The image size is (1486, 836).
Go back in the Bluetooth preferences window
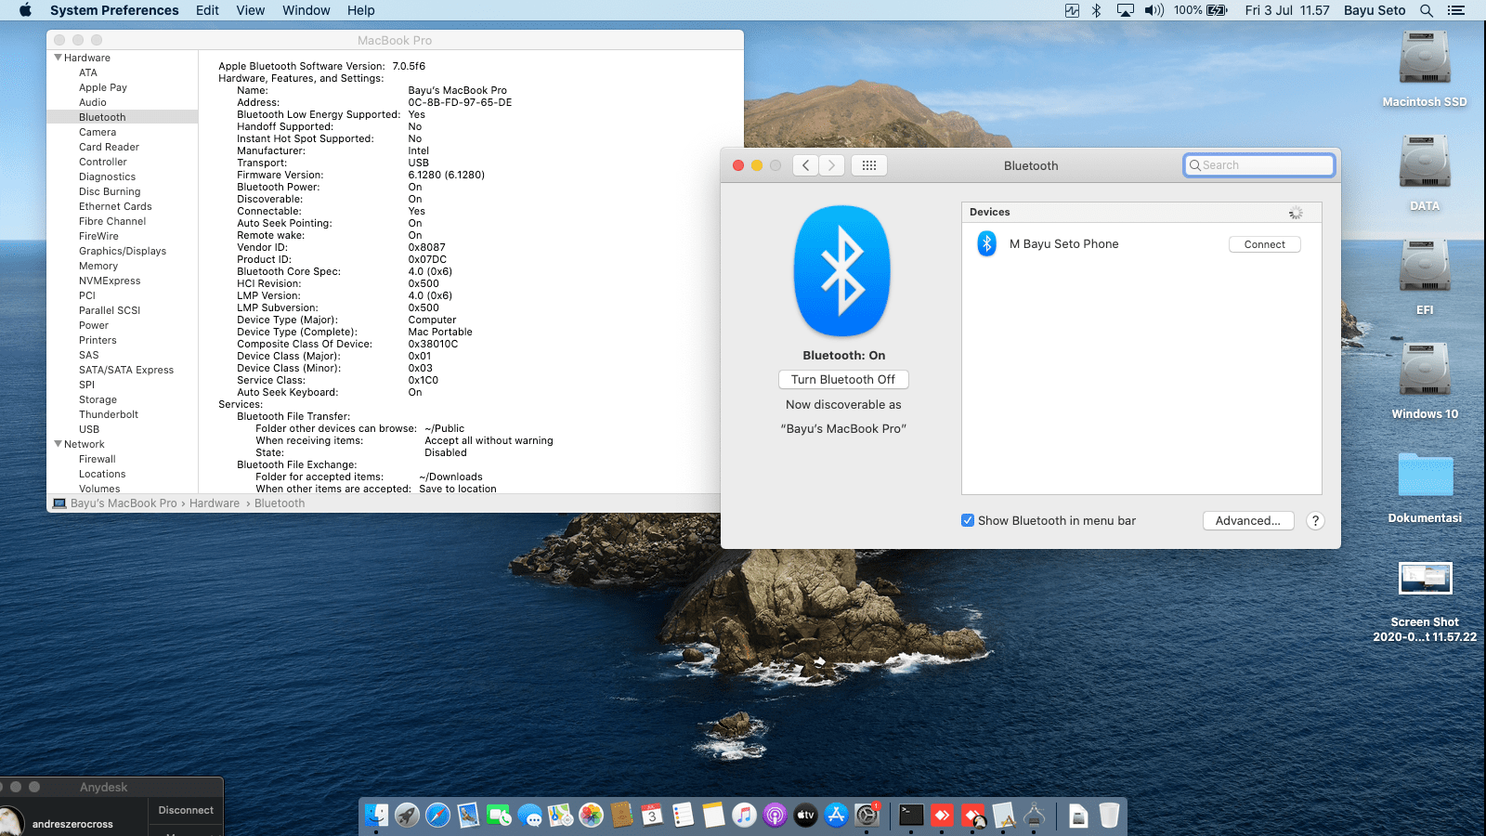[806, 165]
